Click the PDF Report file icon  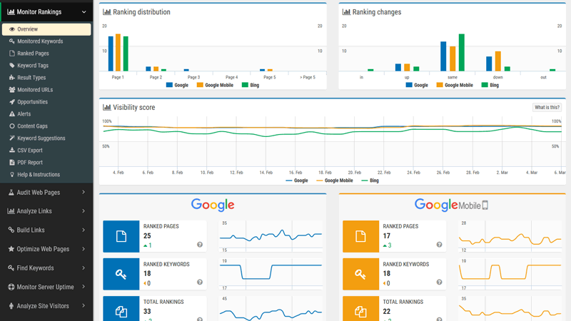click(12, 163)
